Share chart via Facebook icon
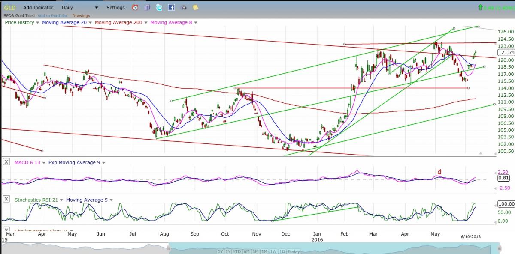Viewport: 515px width, 254px height. click(x=171, y=7)
